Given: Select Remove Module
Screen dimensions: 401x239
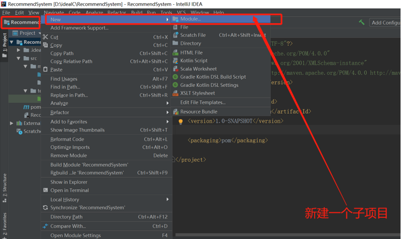Looking at the screenshot, I should [x=107, y=155].
